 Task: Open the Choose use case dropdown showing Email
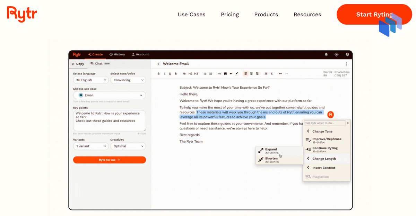pos(110,95)
